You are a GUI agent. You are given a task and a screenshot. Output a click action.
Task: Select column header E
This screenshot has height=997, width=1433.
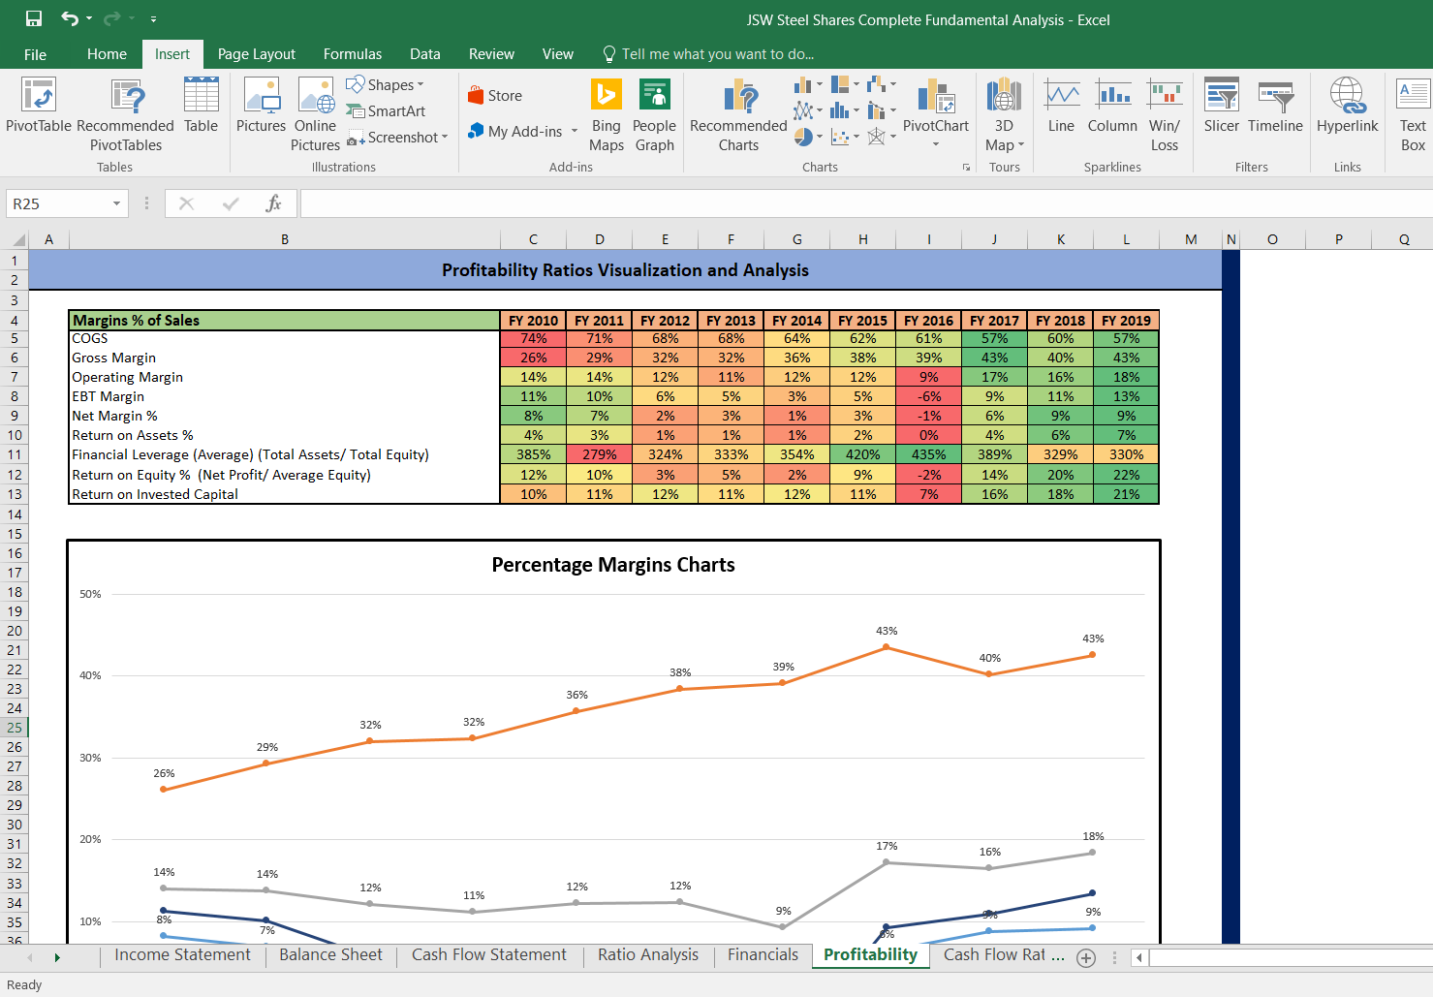(665, 239)
